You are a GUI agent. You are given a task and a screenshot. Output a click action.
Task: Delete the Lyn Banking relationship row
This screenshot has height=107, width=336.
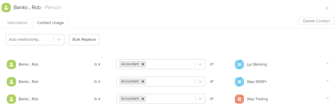(328, 64)
